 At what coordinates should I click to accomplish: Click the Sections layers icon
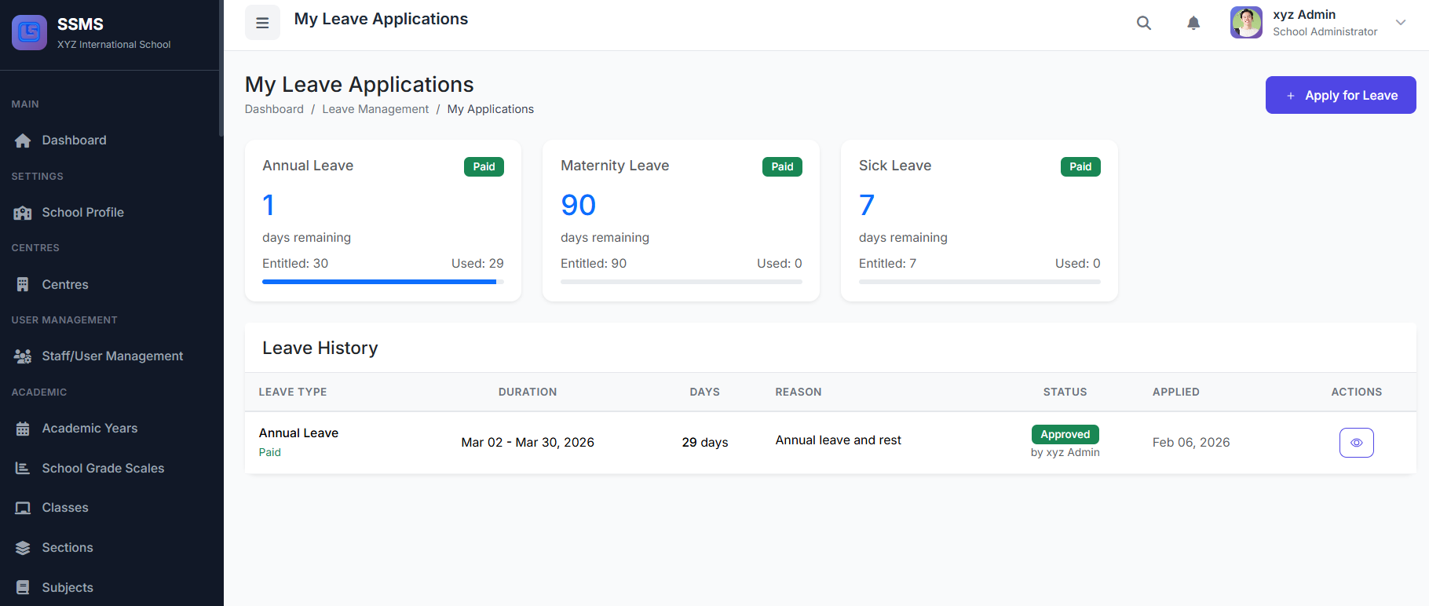(x=23, y=548)
